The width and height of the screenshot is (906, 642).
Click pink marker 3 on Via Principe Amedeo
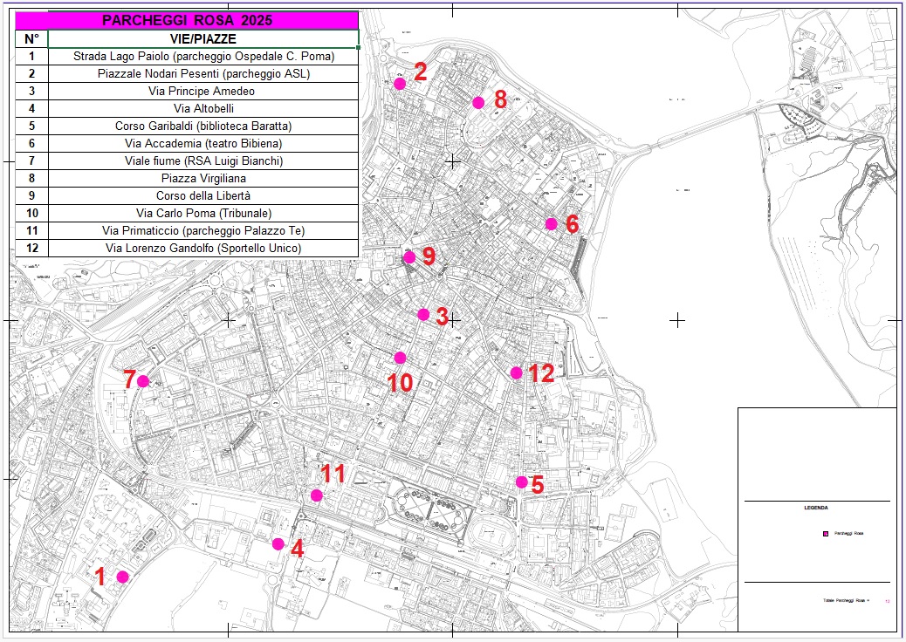(x=422, y=313)
